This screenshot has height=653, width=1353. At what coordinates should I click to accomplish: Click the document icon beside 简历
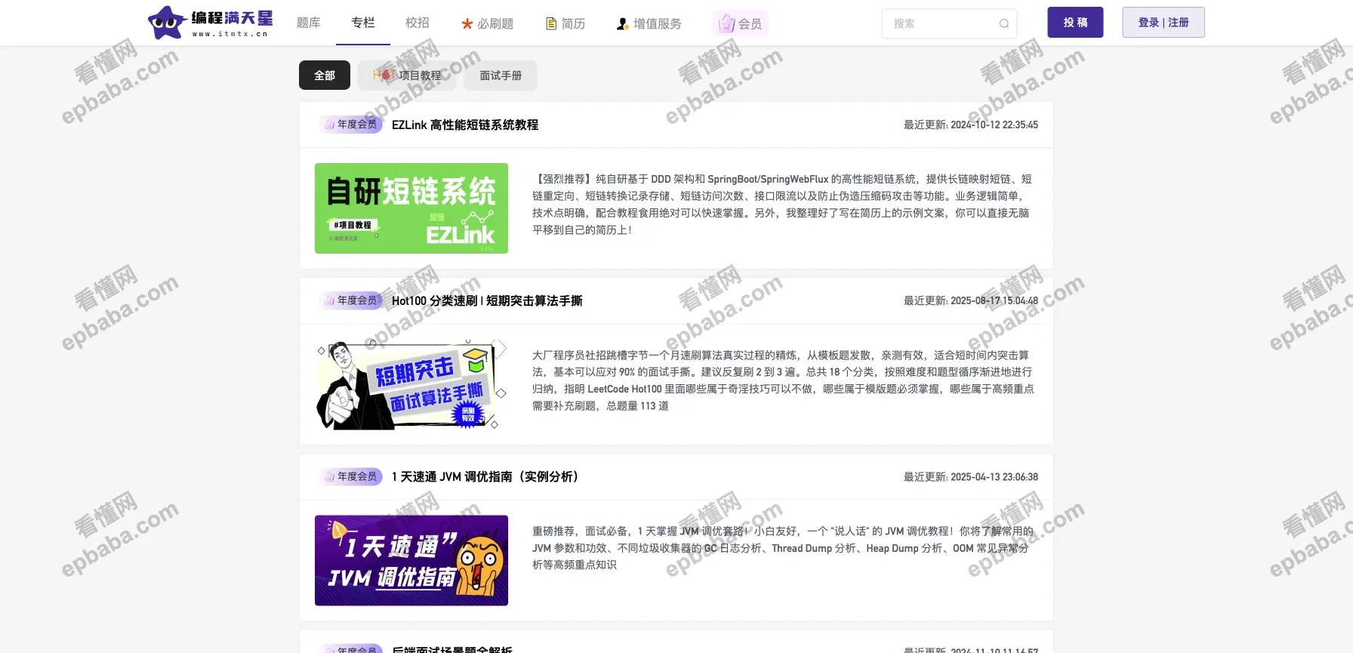tap(551, 23)
